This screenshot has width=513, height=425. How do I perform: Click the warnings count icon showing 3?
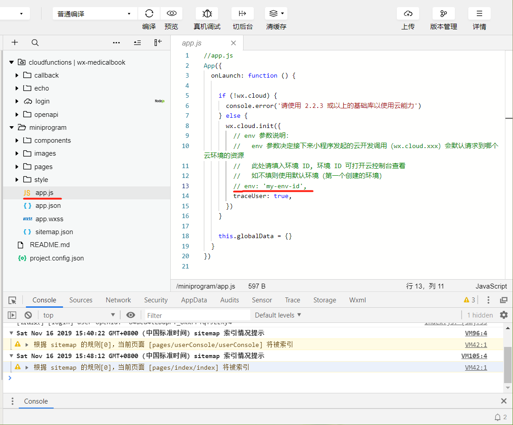point(470,300)
